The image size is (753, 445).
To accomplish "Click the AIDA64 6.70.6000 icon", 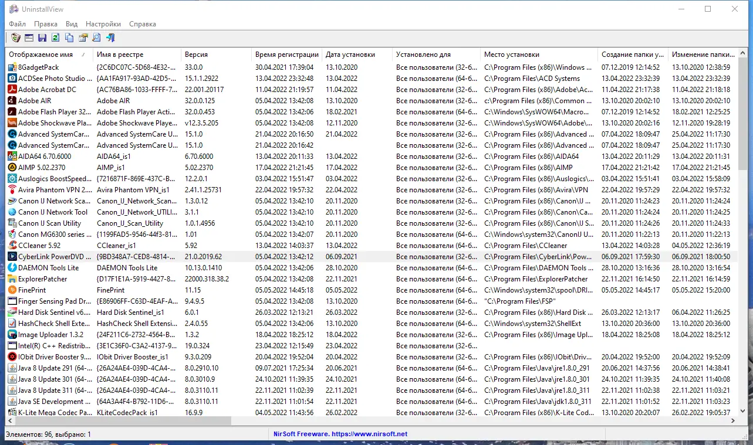I will [x=12, y=157].
